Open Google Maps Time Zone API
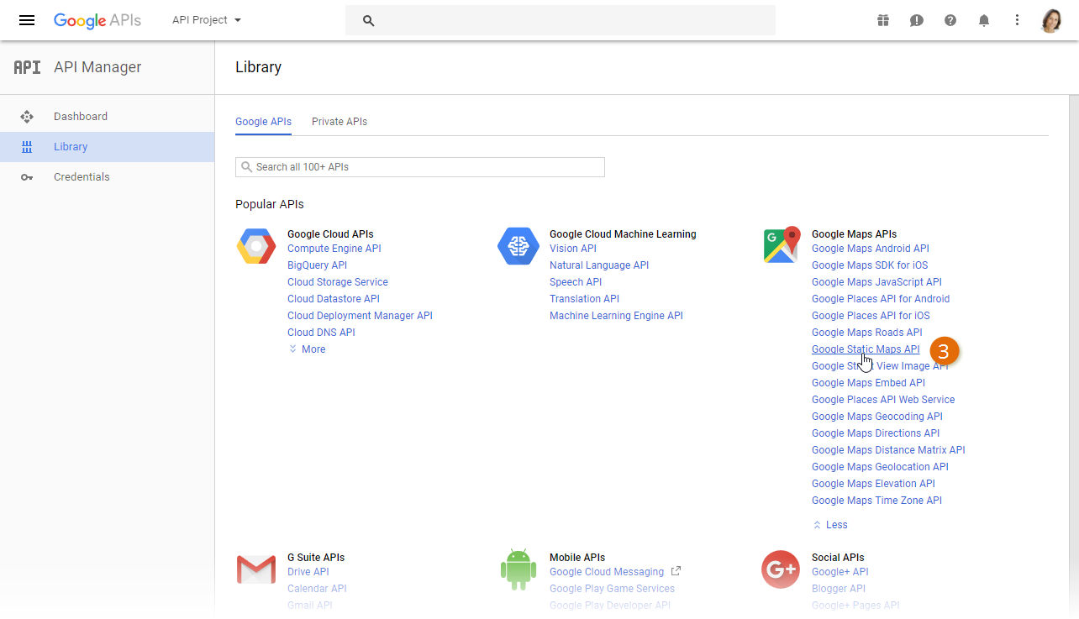This screenshot has height=619, width=1079. [x=876, y=501]
